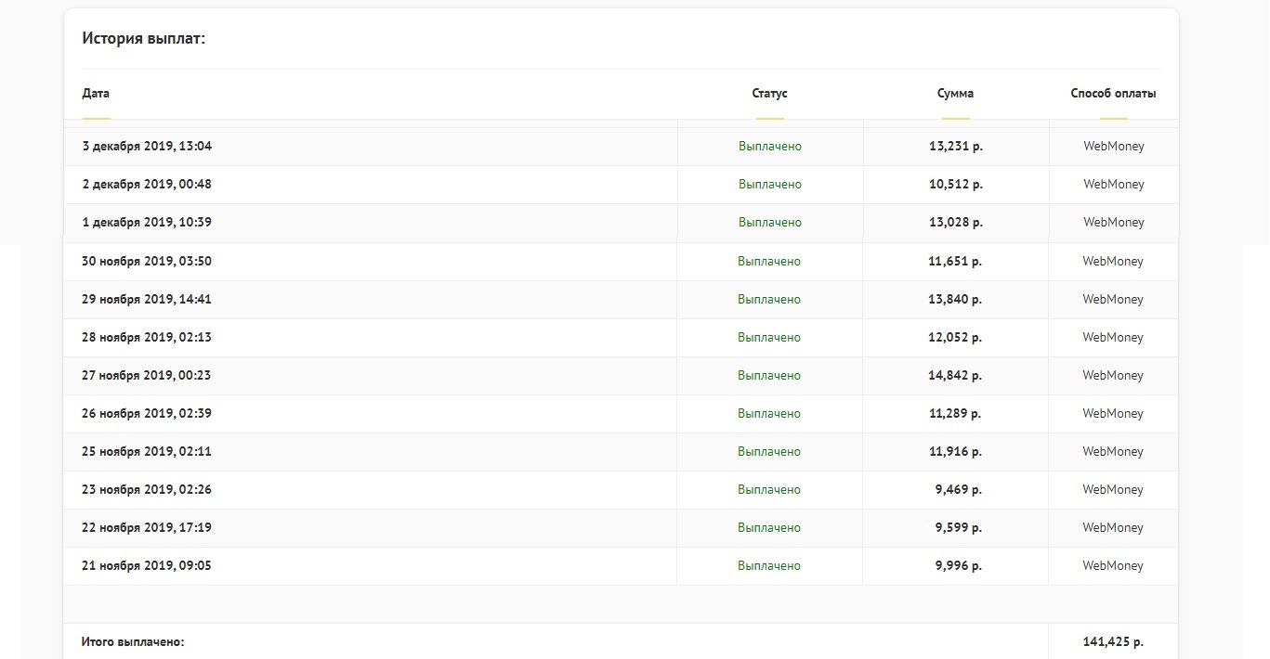Select the 29 ноября 2019, 14:41 date
The image size is (1270, 659).
pos(147,300)
